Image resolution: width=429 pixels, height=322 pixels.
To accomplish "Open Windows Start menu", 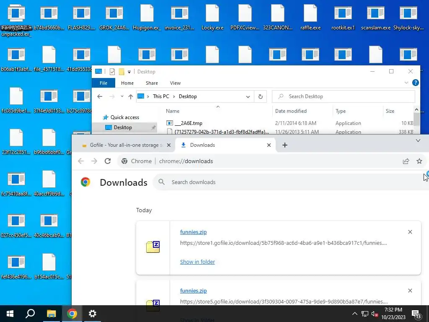I will 10,314.
